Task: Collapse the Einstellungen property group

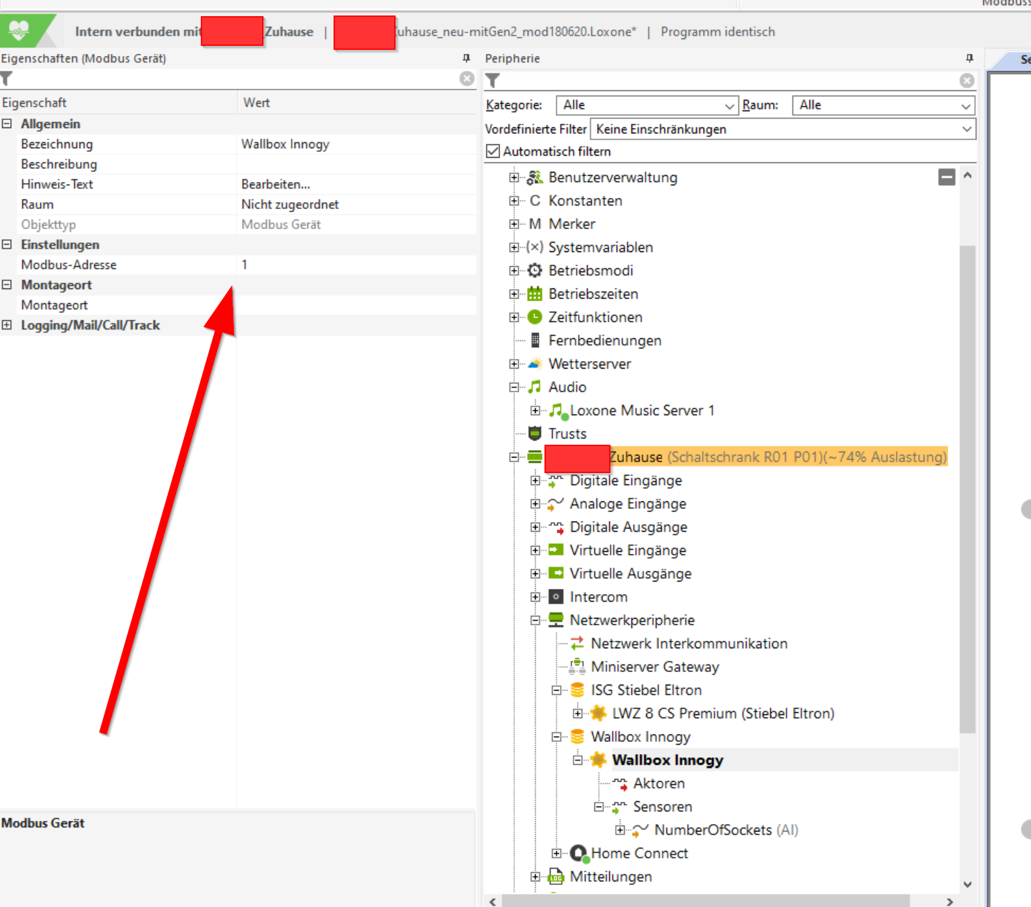Action: pyautogui.click(x=7, y=245)
